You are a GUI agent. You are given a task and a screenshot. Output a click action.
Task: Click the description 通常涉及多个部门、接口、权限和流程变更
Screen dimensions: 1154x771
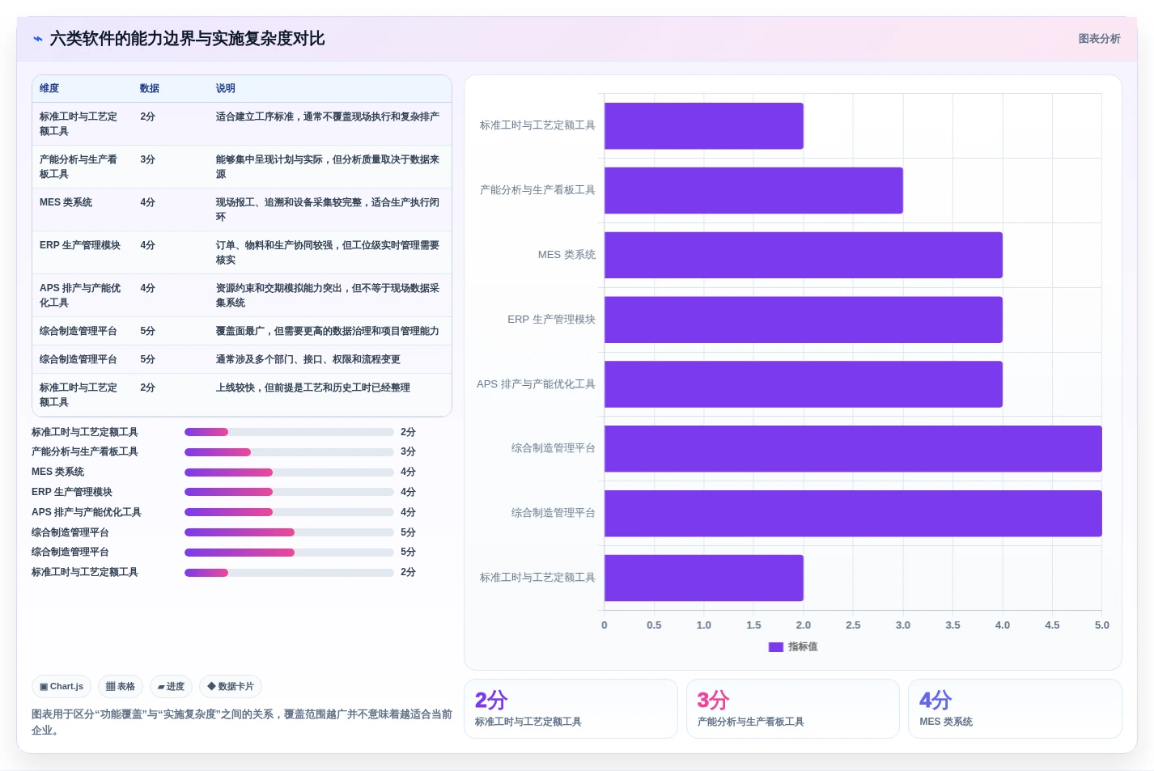coord(308,359)
